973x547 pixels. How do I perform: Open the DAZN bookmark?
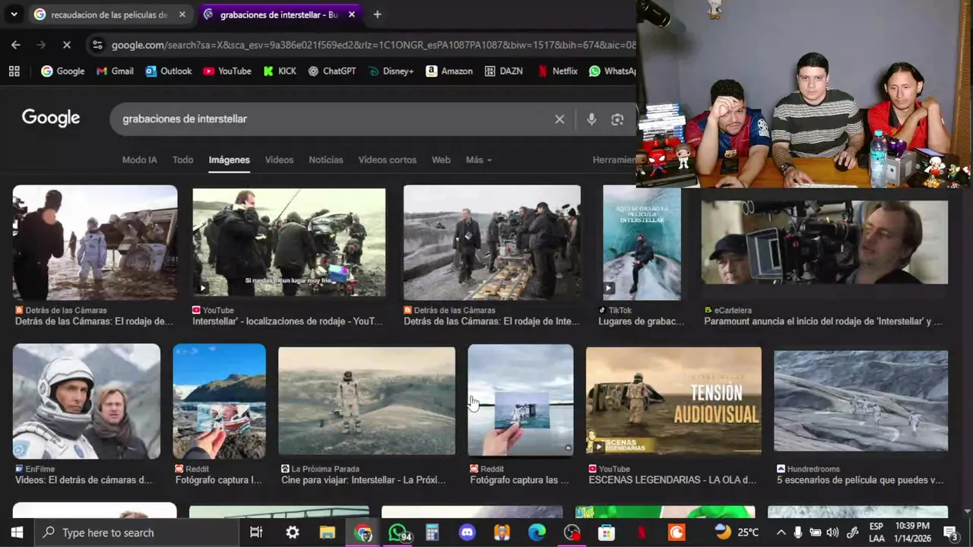pos(503,71)
